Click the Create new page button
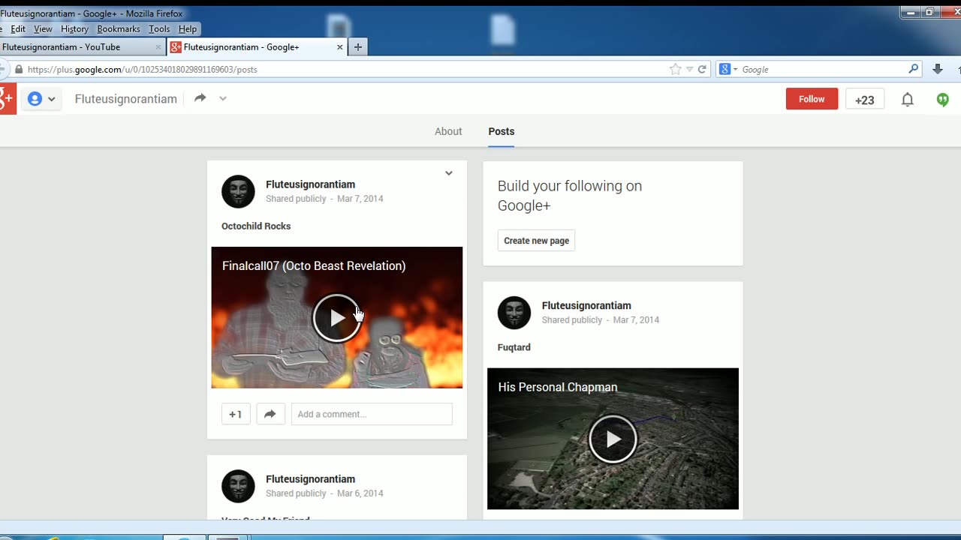 pyautogui.click(x=536, y=241)
